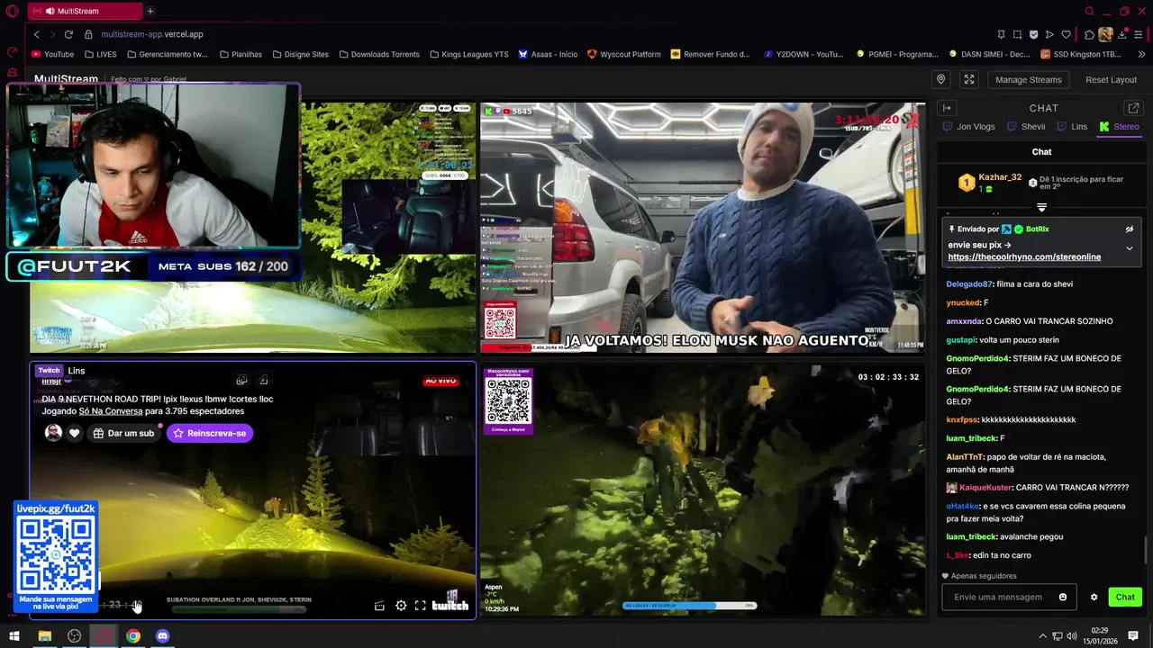Expand the sub leaderboard arrow
This screenshot has width=1153, height=648.
pyautogui.click(x=1041, y=207)
